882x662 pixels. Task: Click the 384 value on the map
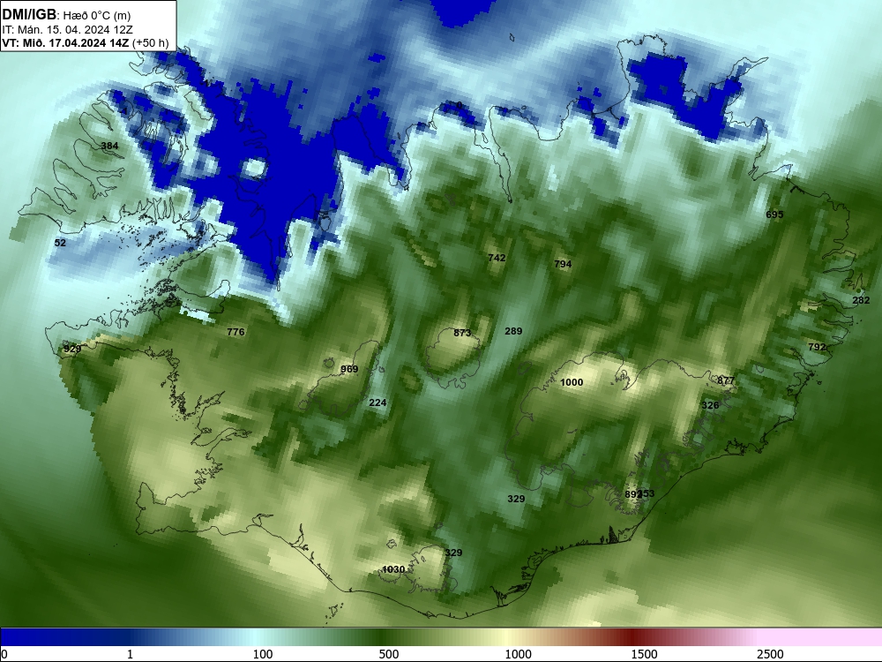pos(109,146)
